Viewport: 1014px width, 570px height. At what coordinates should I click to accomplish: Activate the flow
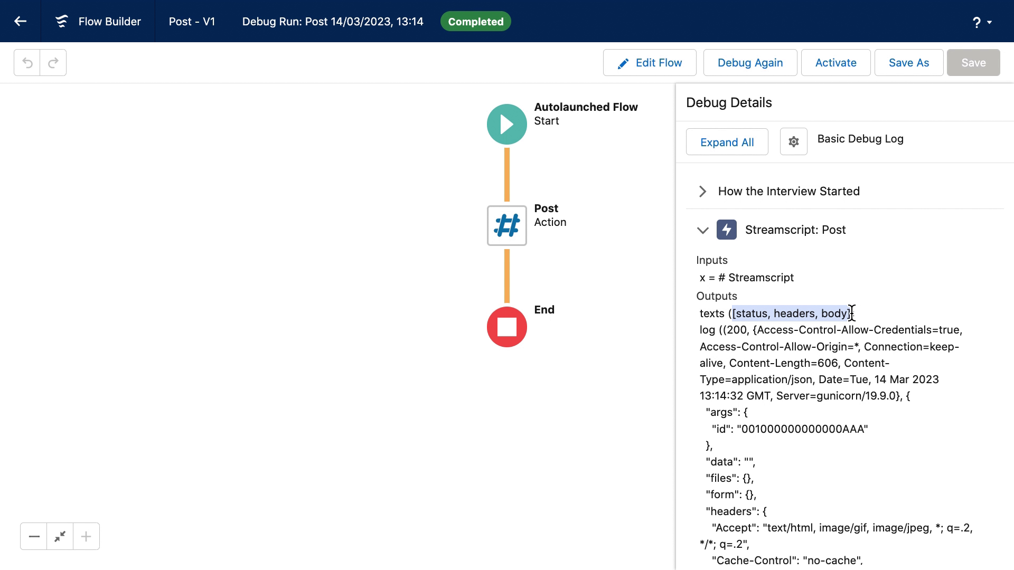tap(835, 63)
